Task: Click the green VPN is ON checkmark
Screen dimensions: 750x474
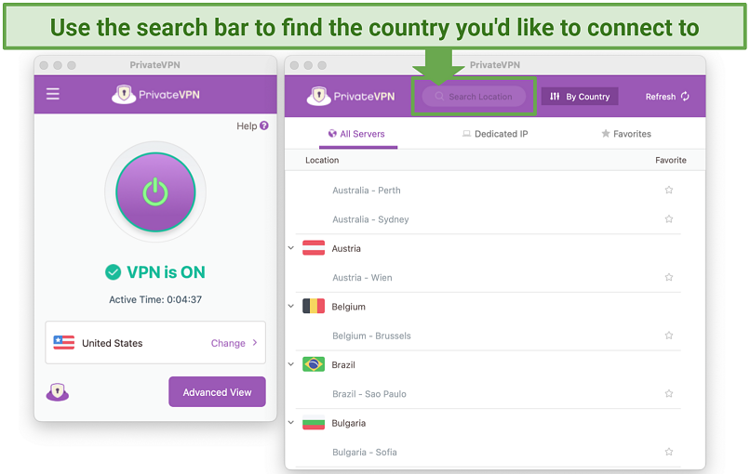Action: pos(113,272)
